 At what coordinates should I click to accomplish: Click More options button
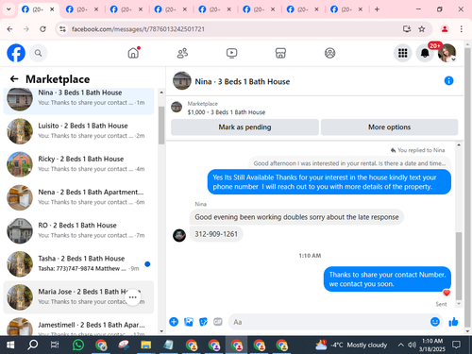pyautogui.click(x=389, y=127)
